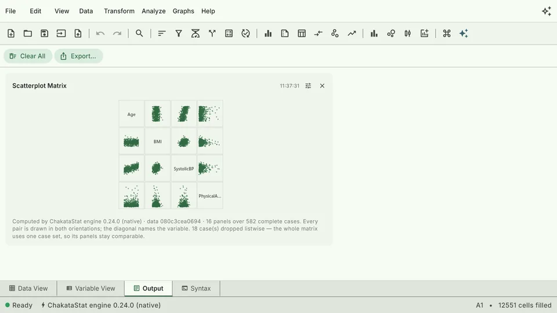Viewport: 557px width, 313px height.
Task: Click the PhysicalA... diagonal panel
Action: (x=210, y=196)
